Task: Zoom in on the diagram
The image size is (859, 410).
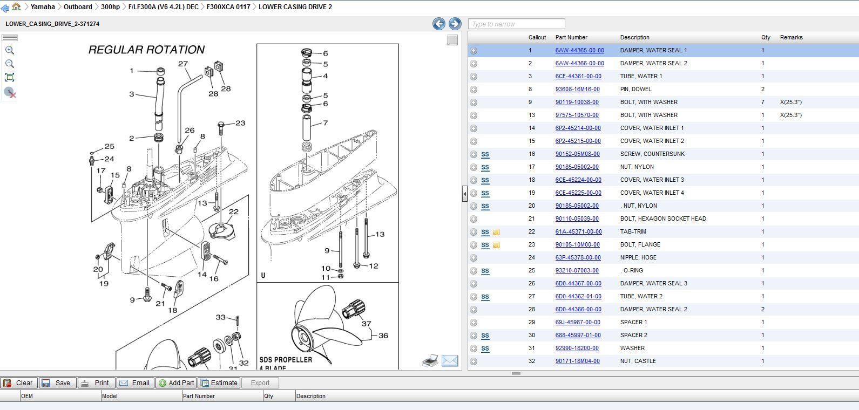Action: coord(10,50)
